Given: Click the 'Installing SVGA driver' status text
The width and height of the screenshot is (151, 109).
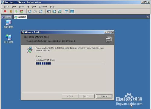Looking at the screenshot, I should click(45, 60).
